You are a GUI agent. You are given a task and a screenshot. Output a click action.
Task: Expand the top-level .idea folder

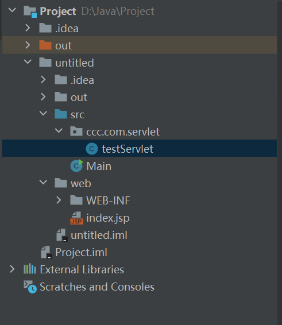(28, 28)
